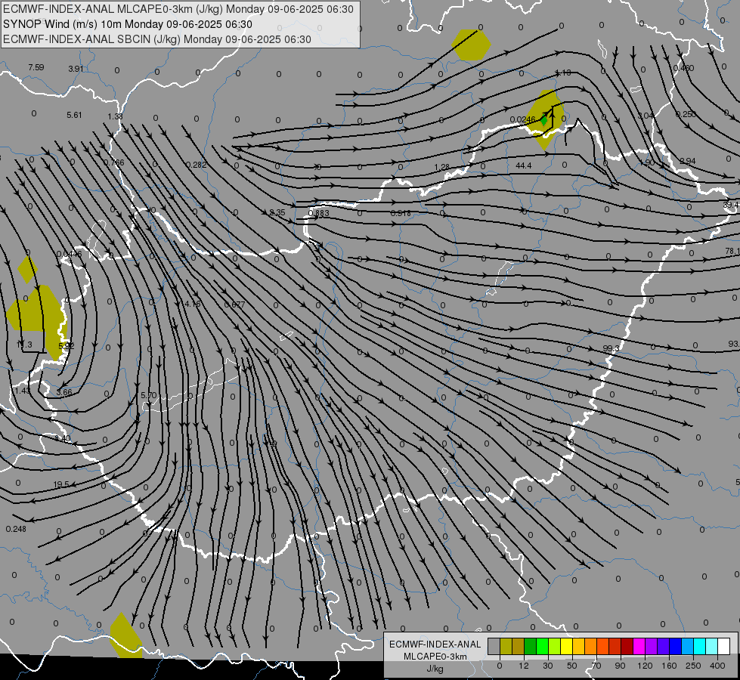
Task: Click the J/kg unit in the legend
Action: (x=435, y=669)
